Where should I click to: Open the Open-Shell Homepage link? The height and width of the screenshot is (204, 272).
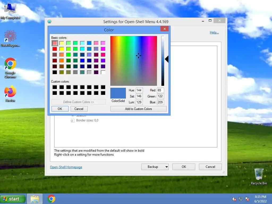coord(66,167)
